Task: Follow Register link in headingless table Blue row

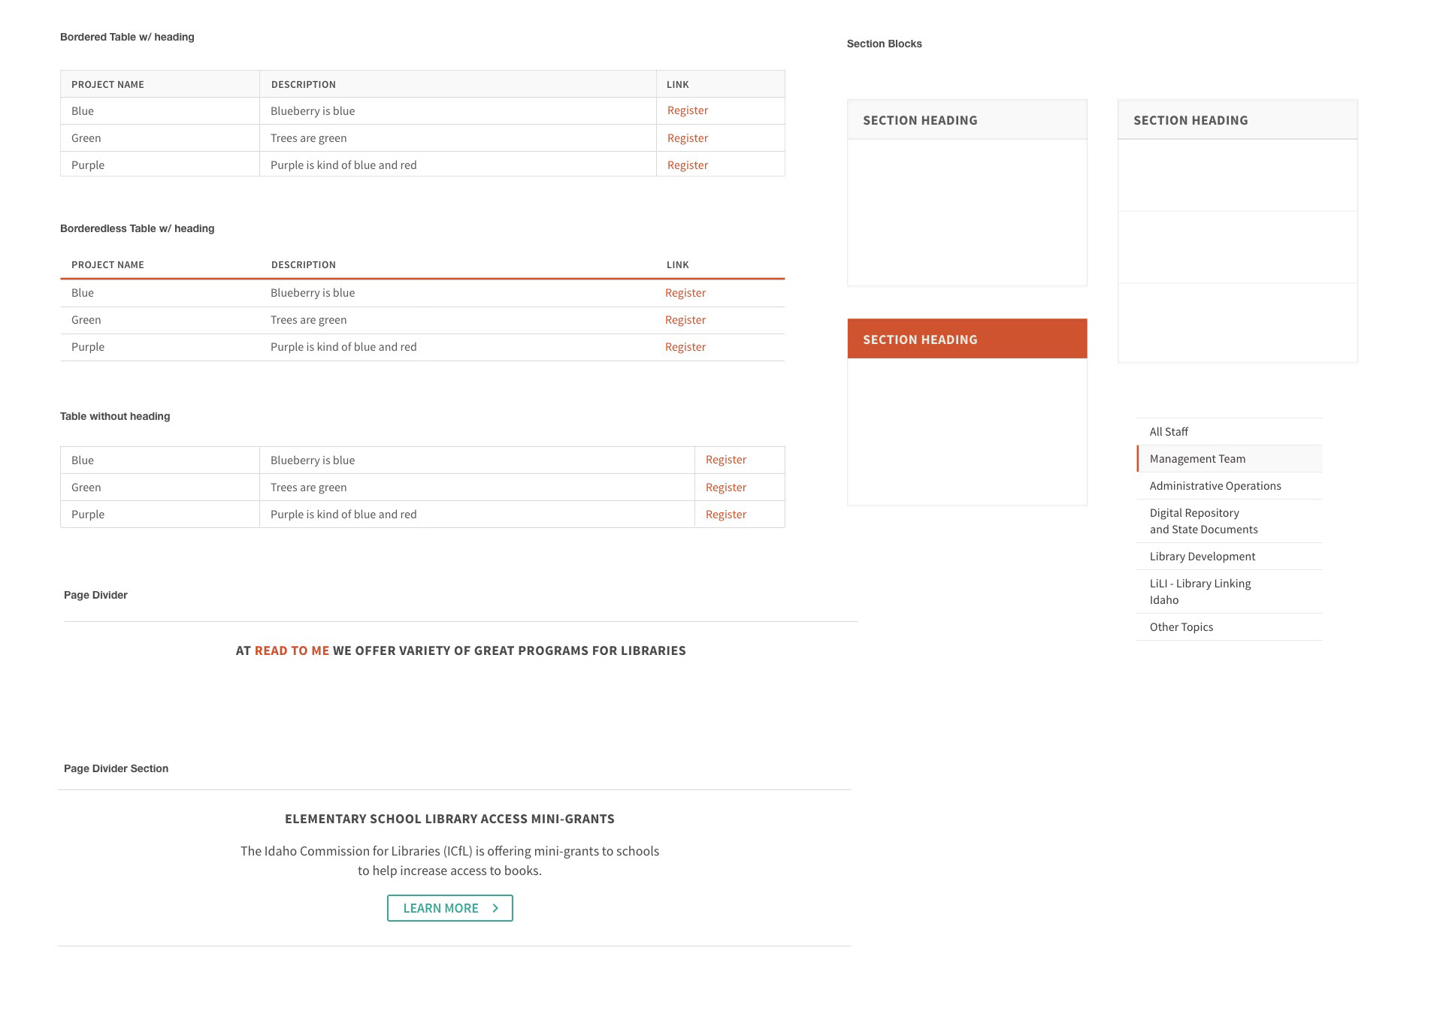Action: 726,460
